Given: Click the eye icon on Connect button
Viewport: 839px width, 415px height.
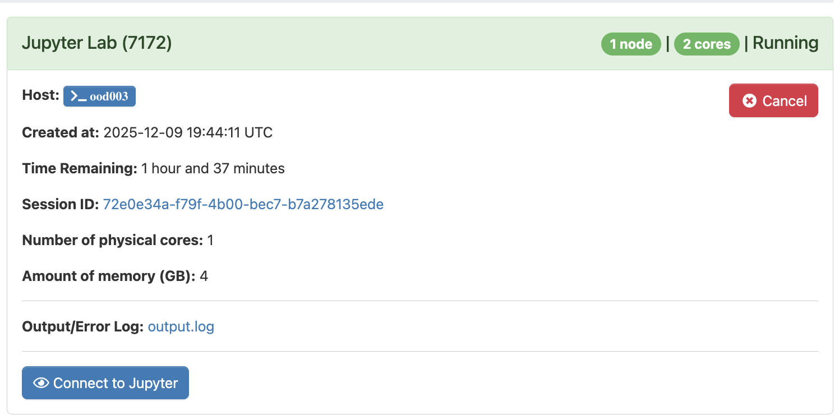Looking at the screenshot, I should [41, 383].
